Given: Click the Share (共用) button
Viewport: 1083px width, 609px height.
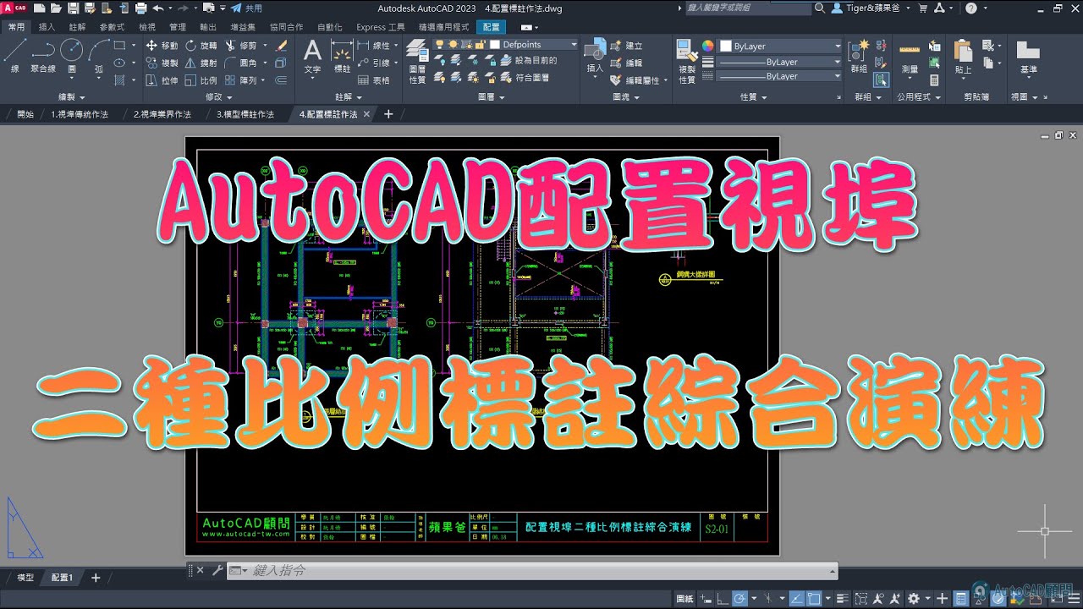Looking at the screenshot, I should point(247,8).
